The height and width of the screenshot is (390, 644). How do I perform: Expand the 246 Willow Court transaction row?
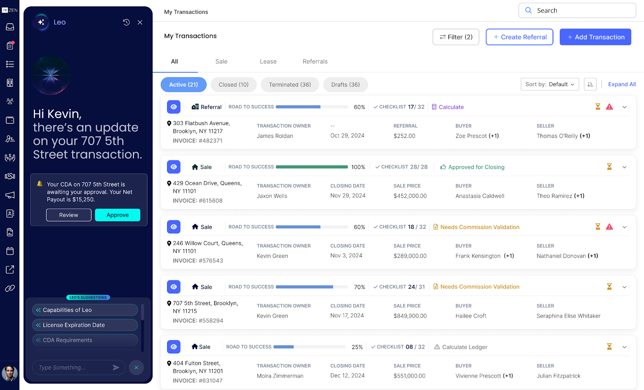tap(624, 227)
